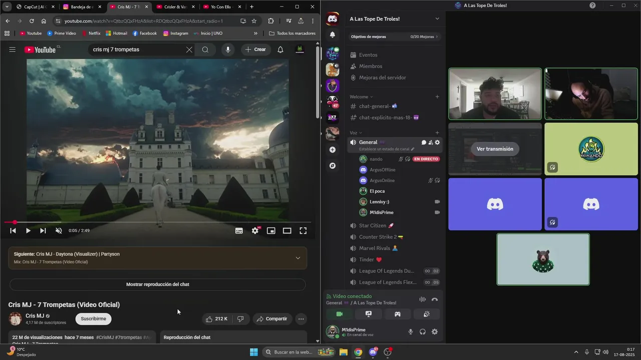641x360 pixels.
Task: Enable miniplayer mode on the video
Action: [x=271, y=230]
